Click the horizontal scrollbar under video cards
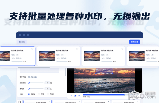Screen dimensions: 159x103 pyautogui.click(x=34, y=67)
